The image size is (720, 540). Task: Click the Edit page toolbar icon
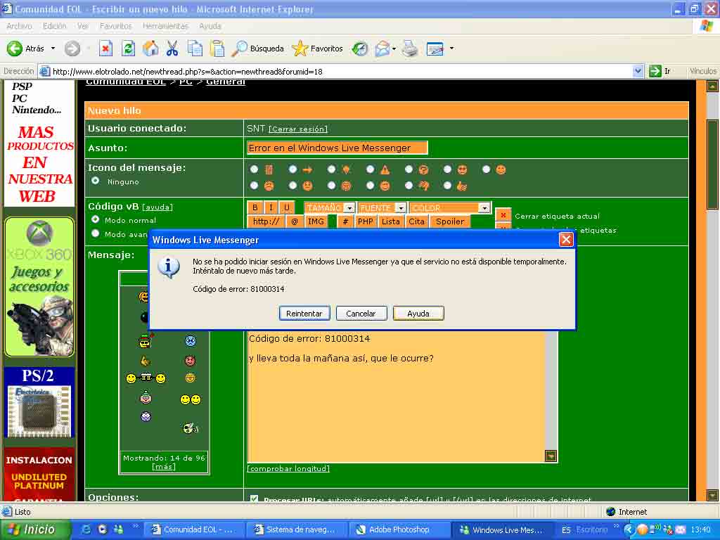point(435,49)
